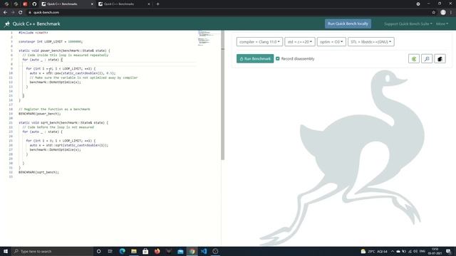Image resolution: width=456 pixels, height=256 pixels.
Task: Click the constexpr int LOOP_LIMIT line
Action: click(x=51, y=42)
